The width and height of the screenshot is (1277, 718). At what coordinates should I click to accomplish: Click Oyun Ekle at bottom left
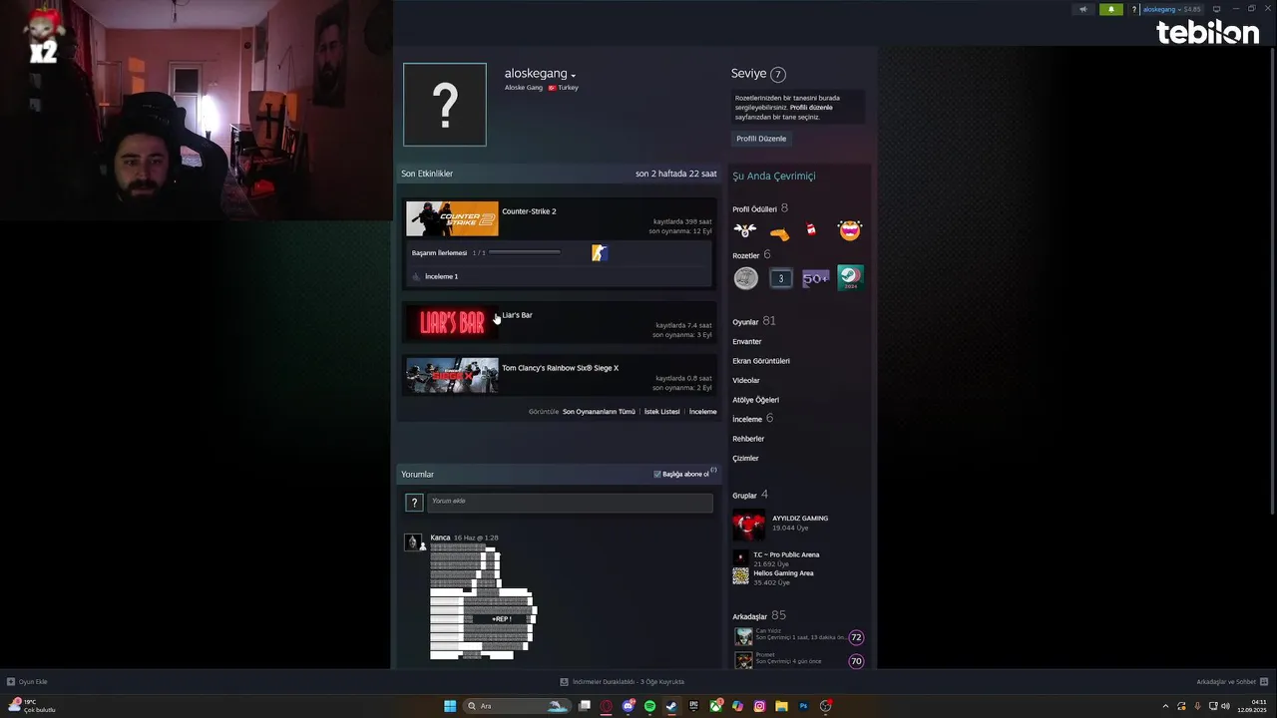pyautogui.click(x=28, y=682)
